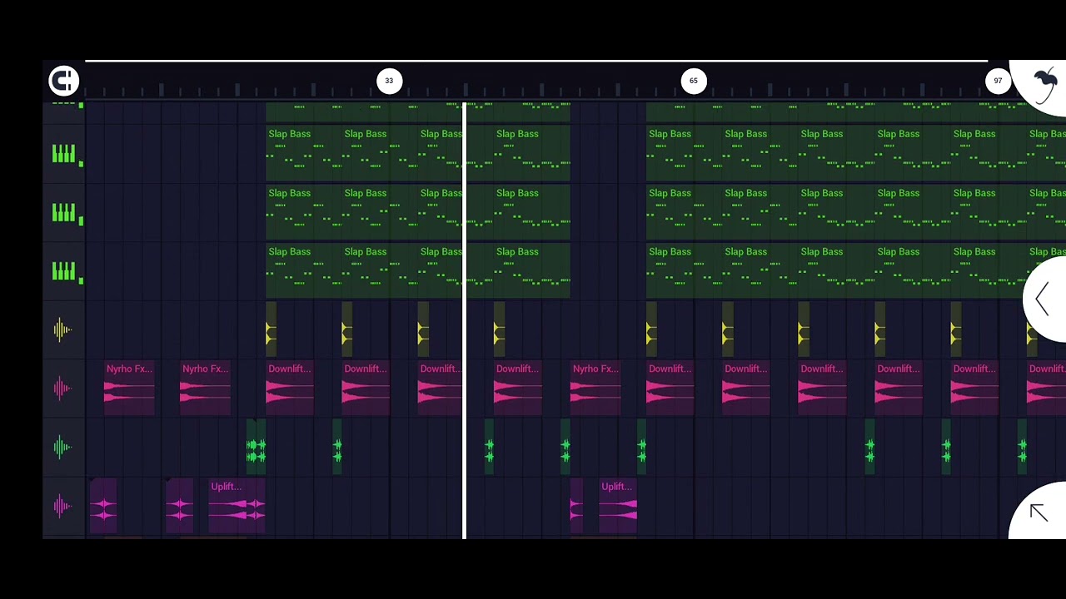Select the Uplift clip before bar 65
The image size is (1066, 599).
pyautogui.click(x=618, y=506)
